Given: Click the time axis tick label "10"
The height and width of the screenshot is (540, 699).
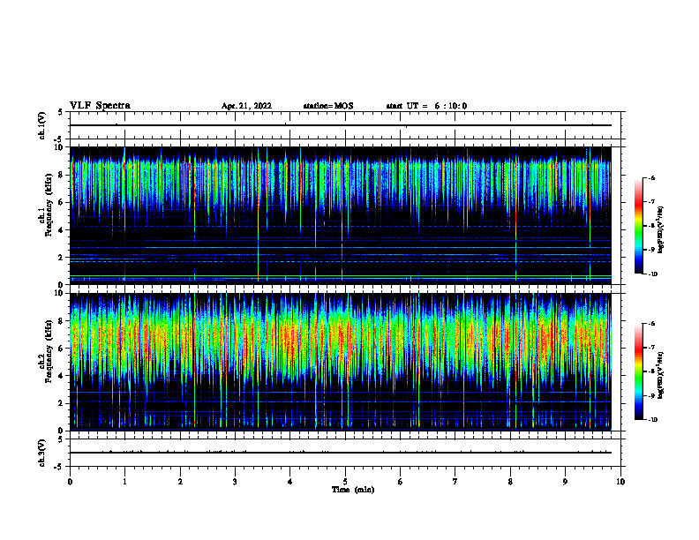Looking at the screenshot, I should [x=620, y=482].
